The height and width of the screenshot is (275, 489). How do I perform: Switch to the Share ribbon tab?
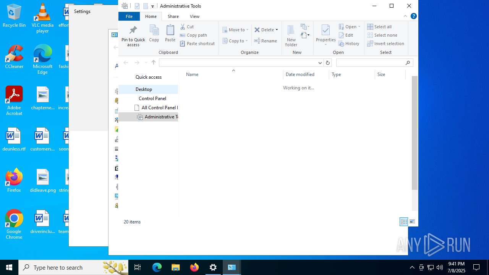click(x=173, y=16)
